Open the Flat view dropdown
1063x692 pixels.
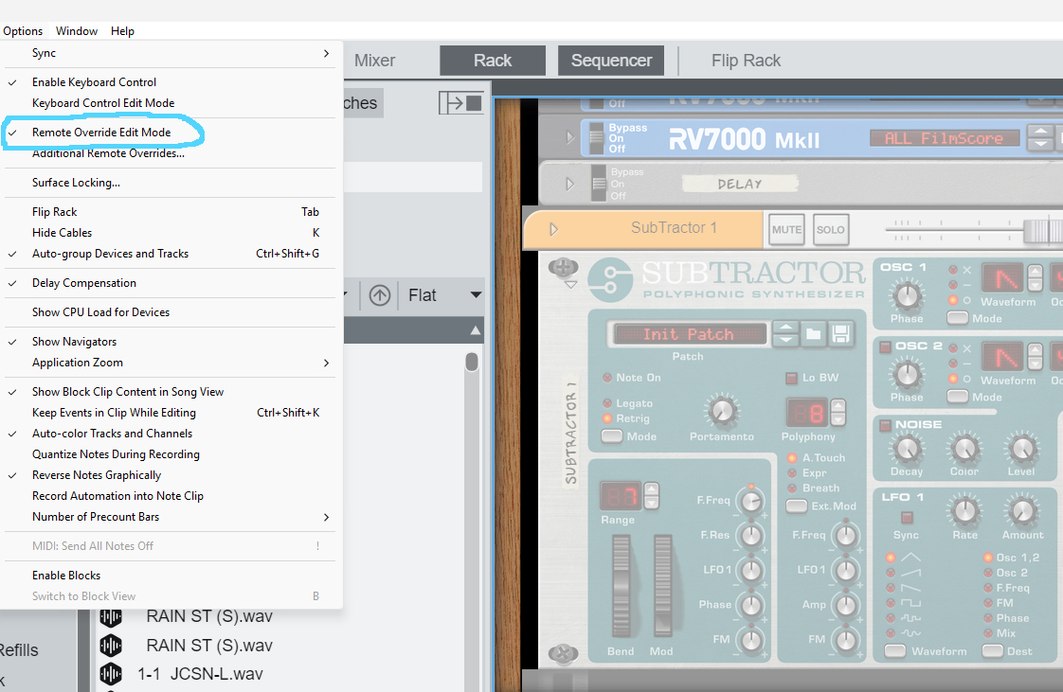444,295
